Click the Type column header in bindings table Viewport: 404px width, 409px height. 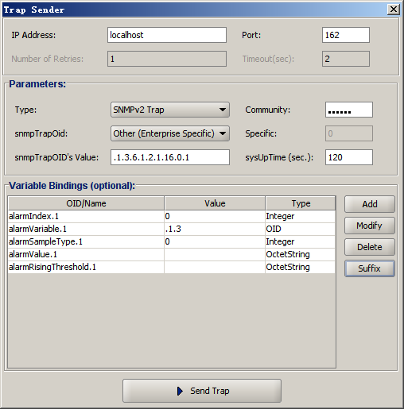click(x=301, y=203)
